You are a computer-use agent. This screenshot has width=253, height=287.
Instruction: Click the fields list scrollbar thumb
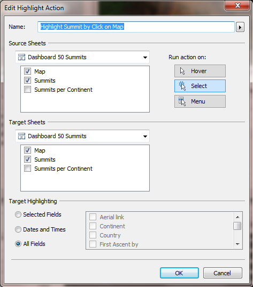tap(237, 226)
